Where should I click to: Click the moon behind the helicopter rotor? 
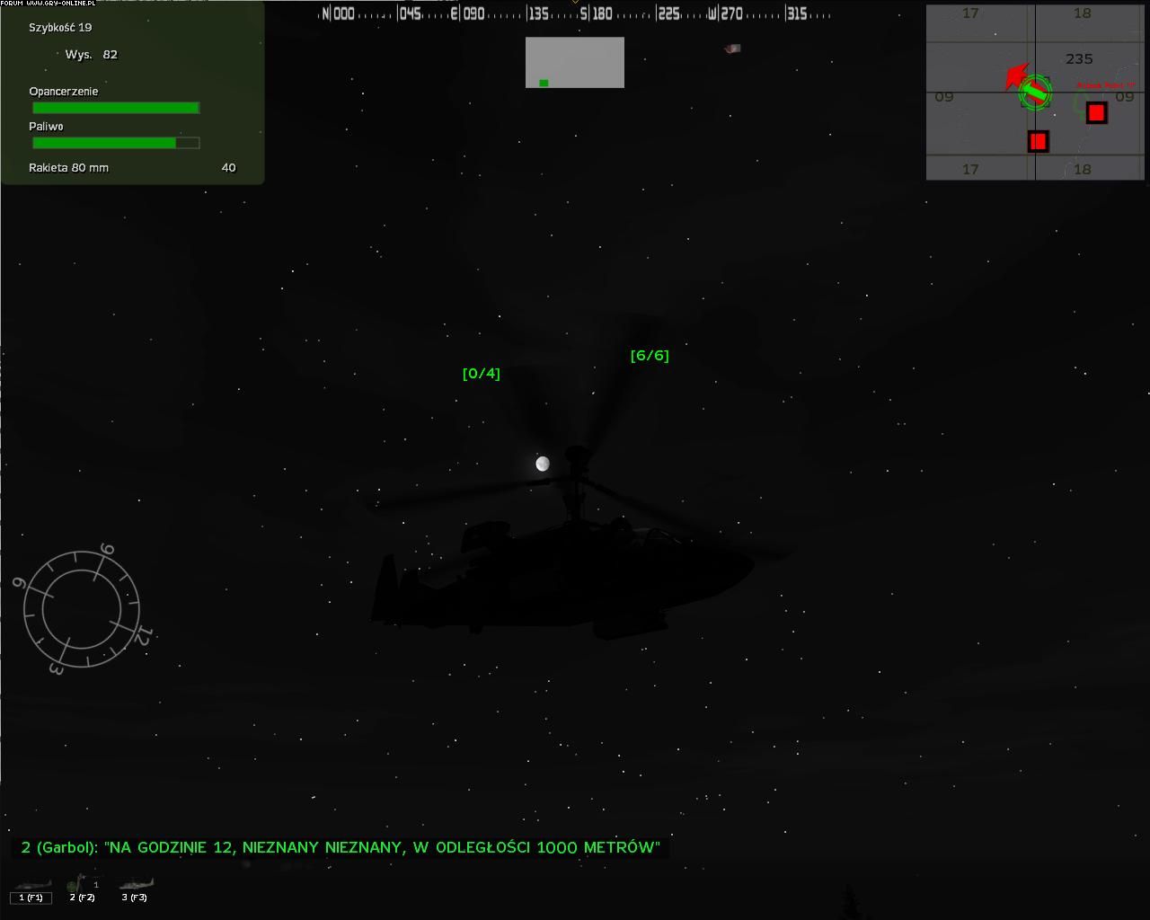click(543, 464)
